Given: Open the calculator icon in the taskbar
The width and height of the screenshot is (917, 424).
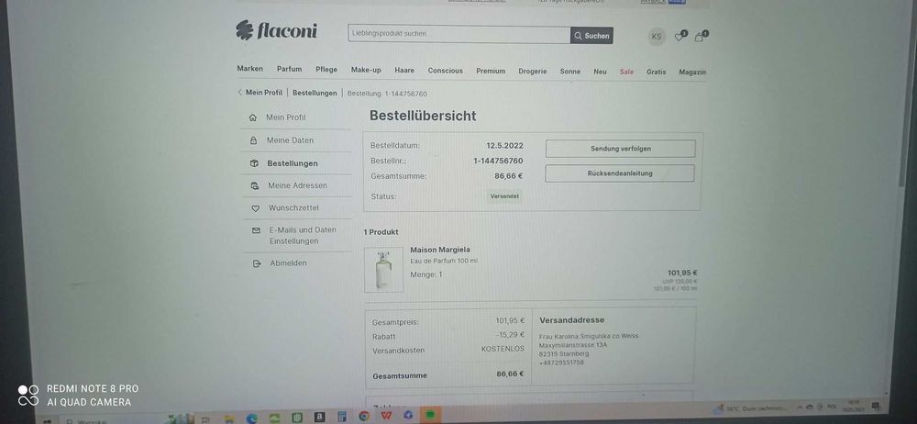Looking at the screenshot, I should point(341,417).
